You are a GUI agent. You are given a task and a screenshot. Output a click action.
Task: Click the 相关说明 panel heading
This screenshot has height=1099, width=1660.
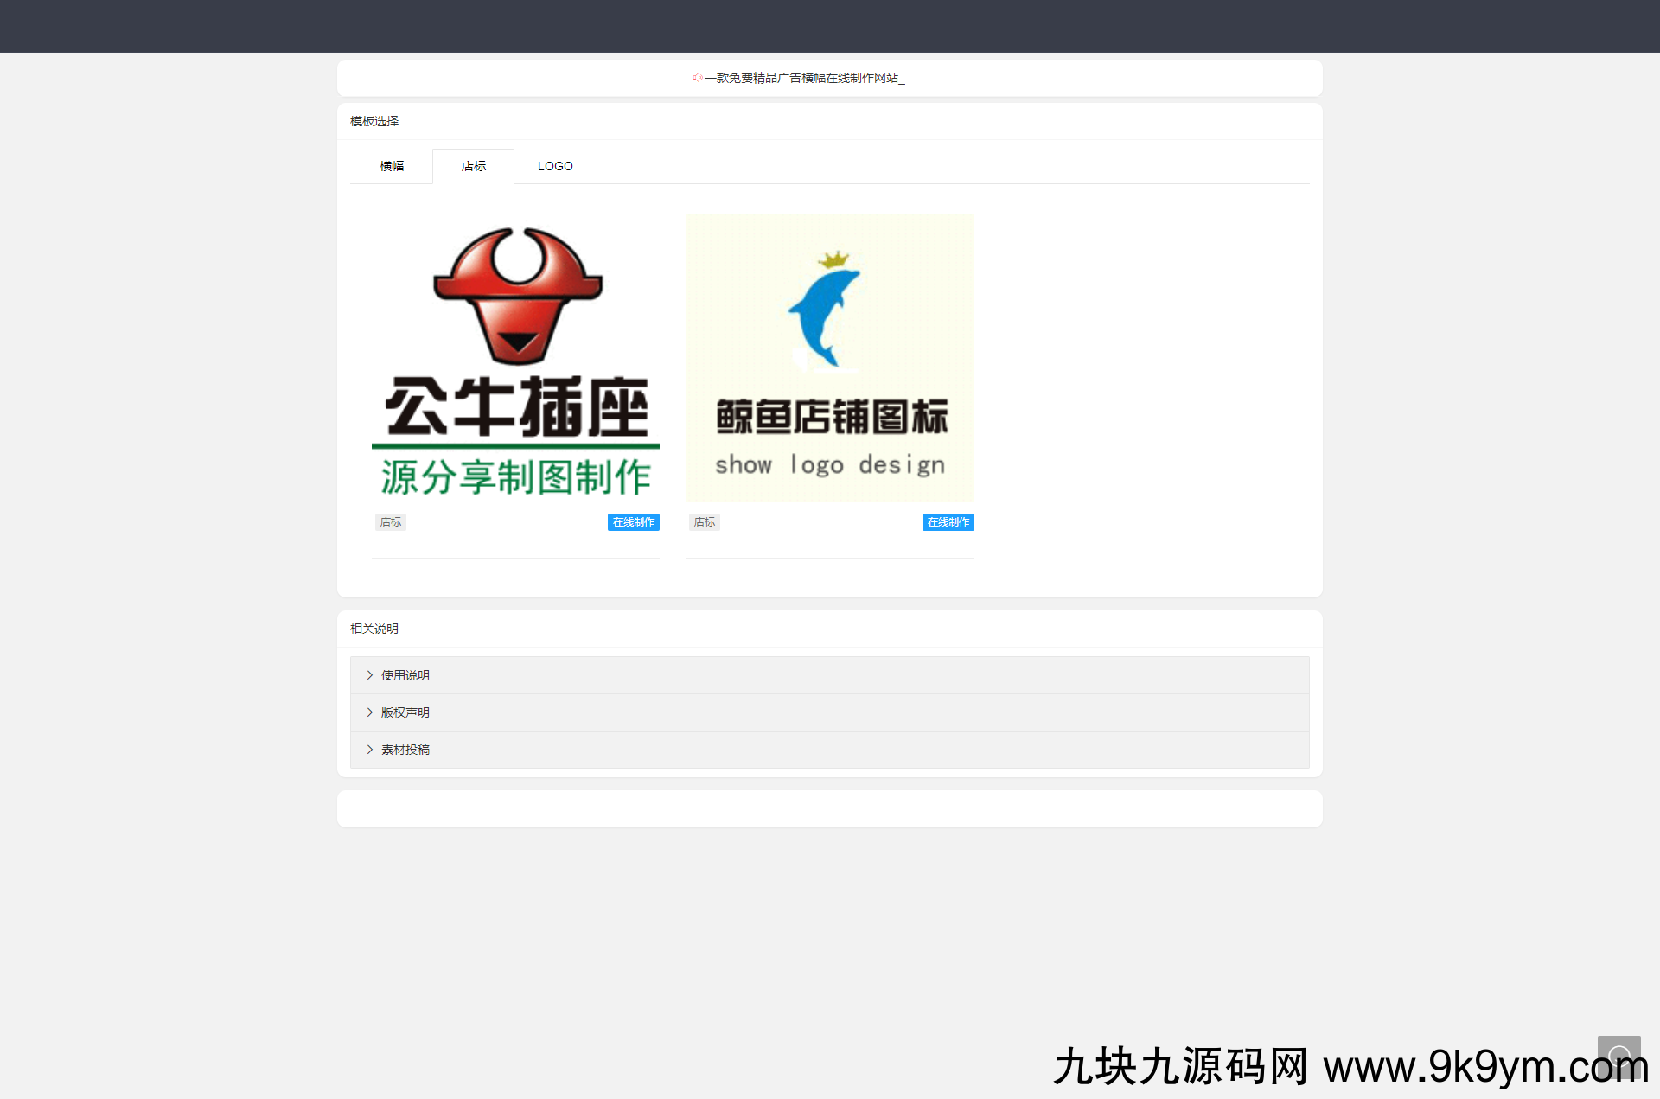click(x=374, y=629)
